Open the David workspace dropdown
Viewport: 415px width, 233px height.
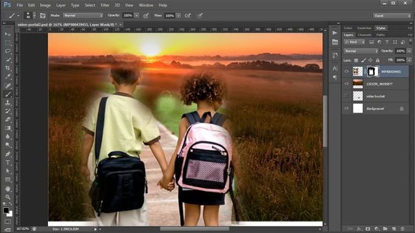[392, 16]
